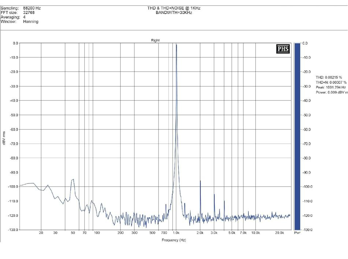Click the "dBV rms" vertical axis label
Screen dimensions: 348x259
pyautogui.click(x=4, y=138)
